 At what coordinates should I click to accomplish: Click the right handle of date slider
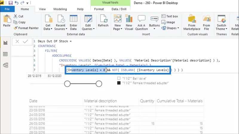click(99, 84)
